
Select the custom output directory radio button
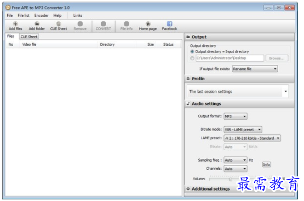pos(192,58)
